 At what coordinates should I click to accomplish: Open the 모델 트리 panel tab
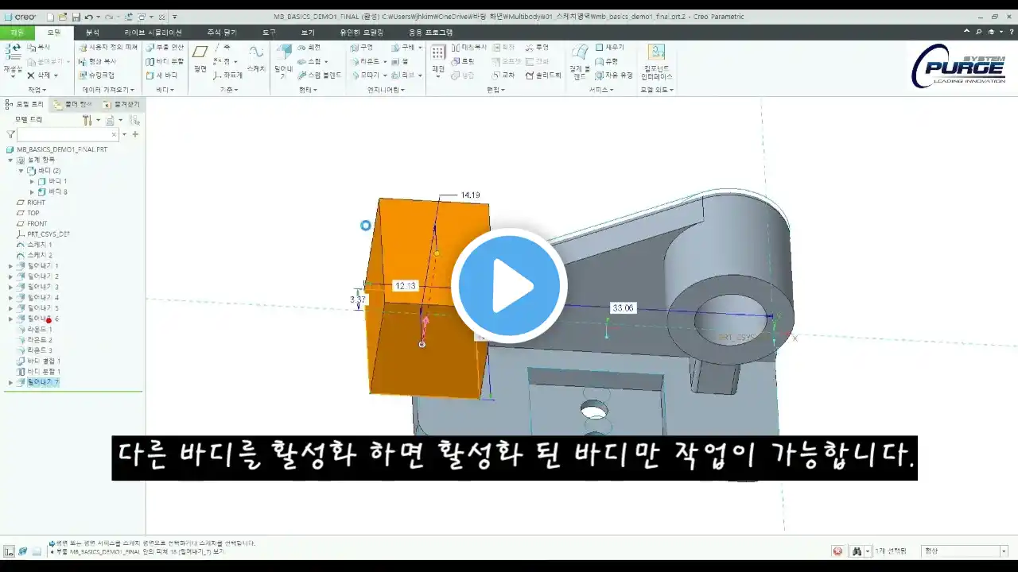(25, 104)
